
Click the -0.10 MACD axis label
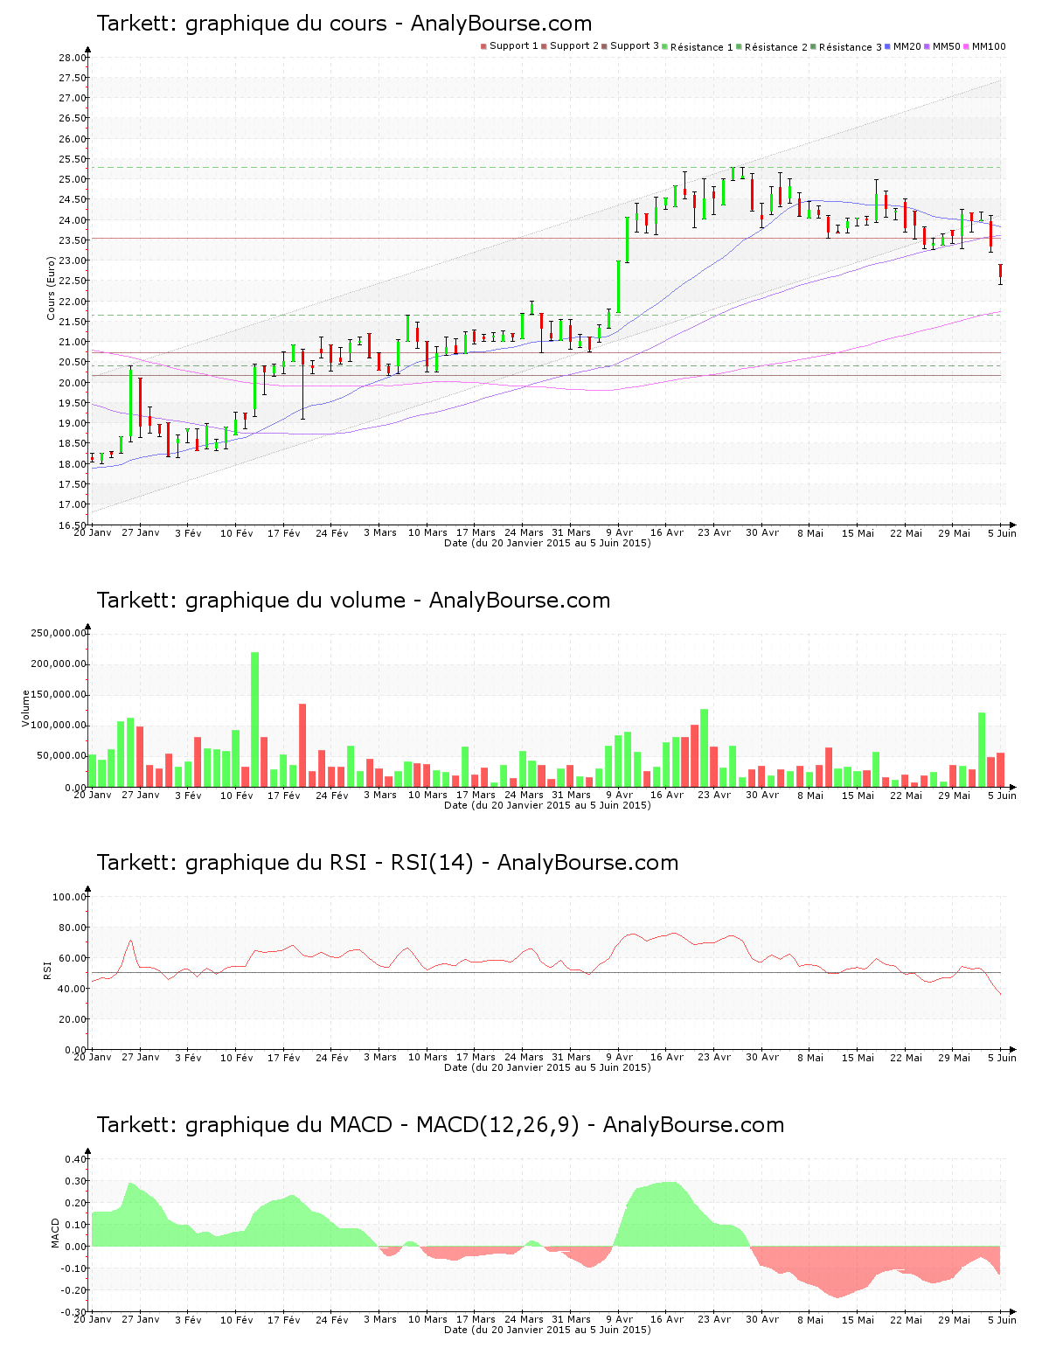pyautogui.click(x=74, y=1268)
